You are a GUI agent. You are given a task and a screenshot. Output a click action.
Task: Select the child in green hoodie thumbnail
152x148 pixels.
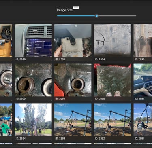(6, 120)
